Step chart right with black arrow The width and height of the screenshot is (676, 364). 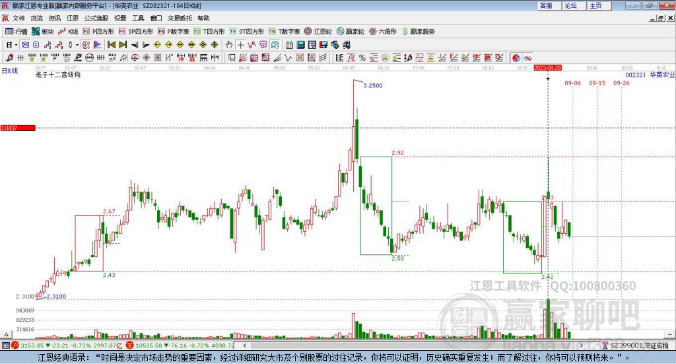click(146, 45)
